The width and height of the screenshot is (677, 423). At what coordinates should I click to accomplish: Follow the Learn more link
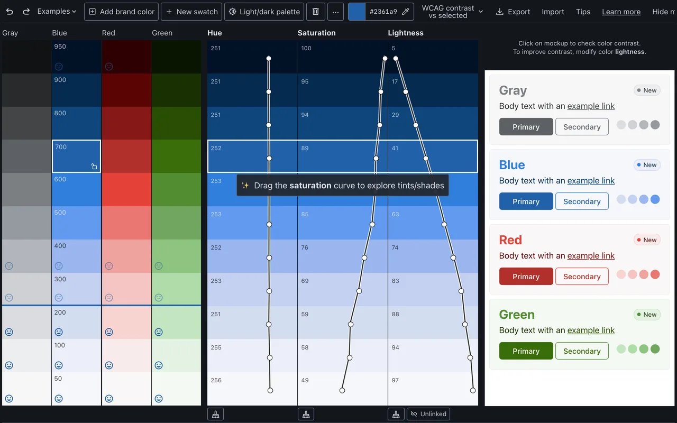tap(621, 12)
